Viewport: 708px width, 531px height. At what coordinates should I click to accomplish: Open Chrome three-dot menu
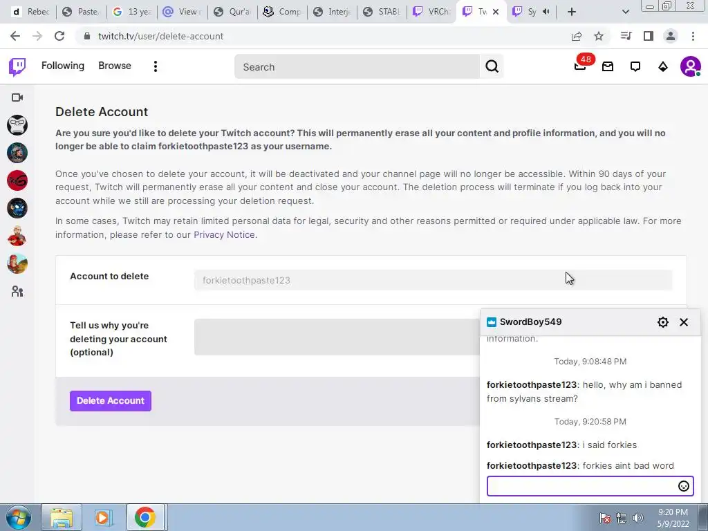[693, 36]
